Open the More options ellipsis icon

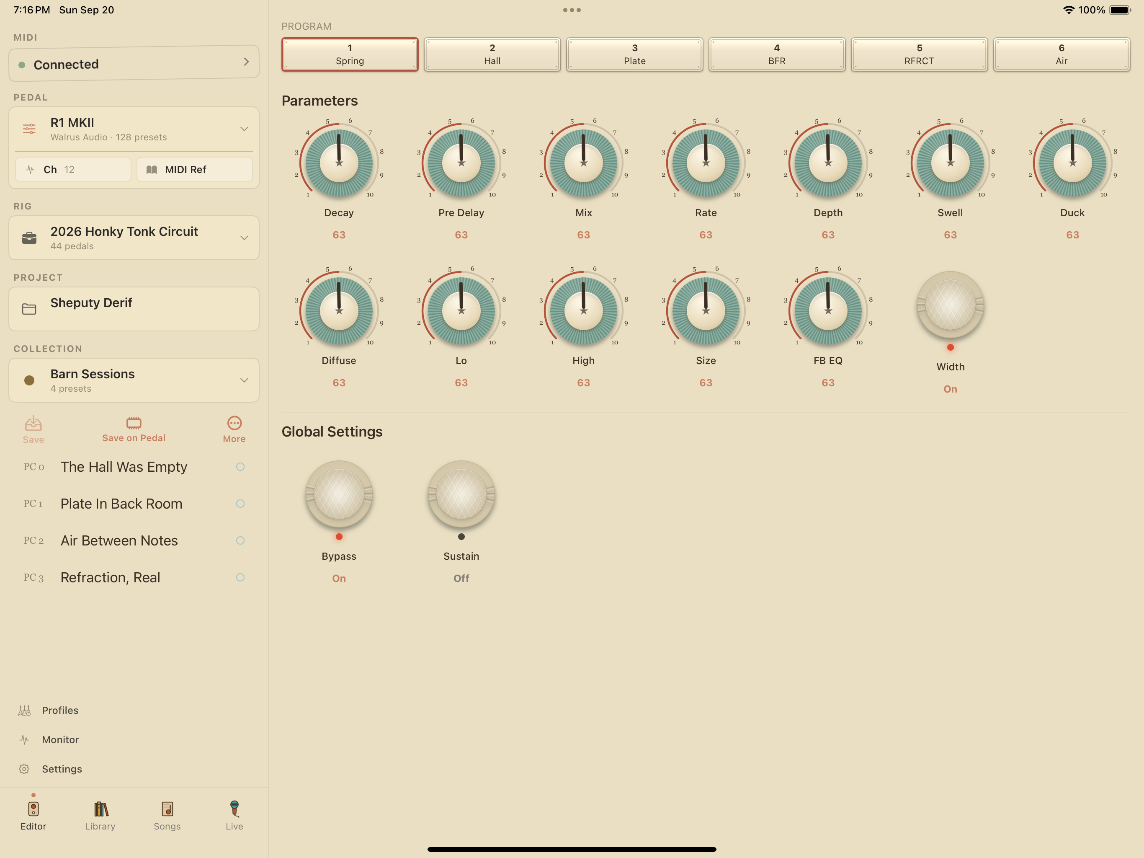pos(234,423)
